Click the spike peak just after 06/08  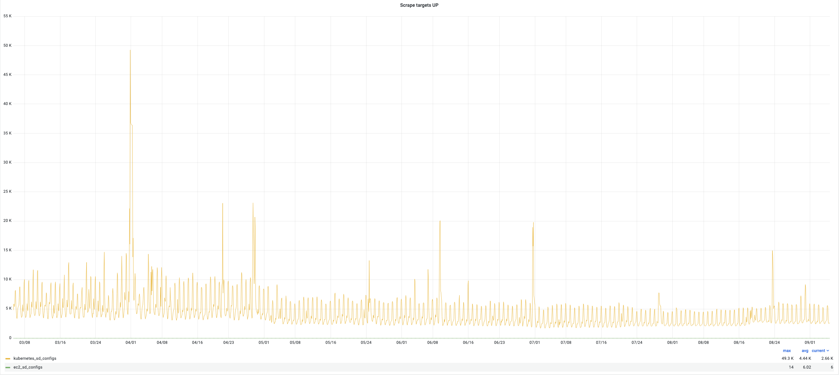(440, 221)
